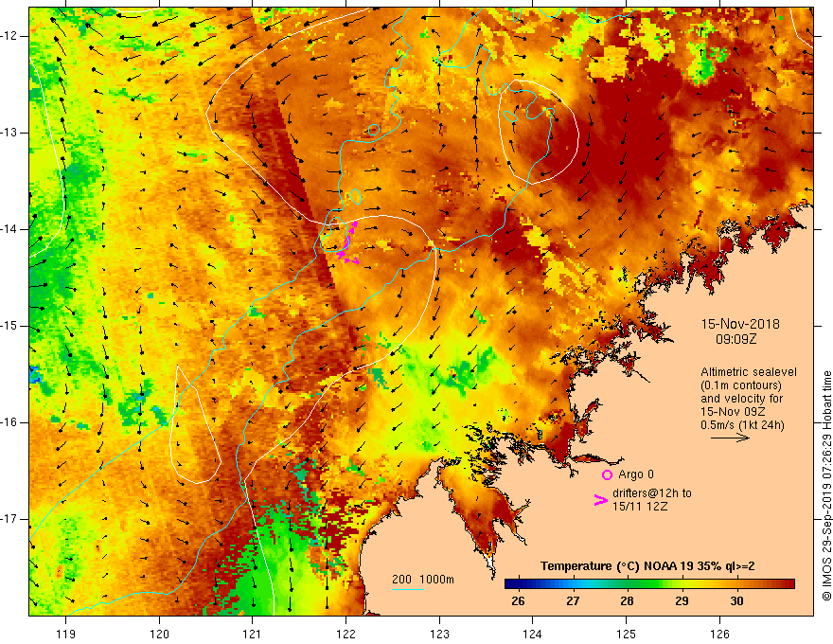Click the latitude axis label -17
Viewport: 833px width, 644px height.
point(9,519)
